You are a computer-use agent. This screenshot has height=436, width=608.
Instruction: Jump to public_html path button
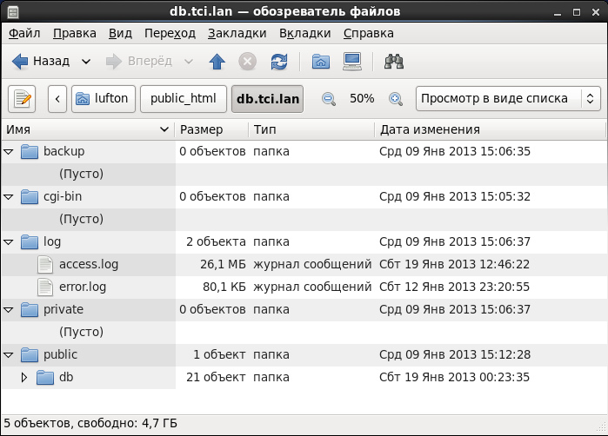point(183,99)
